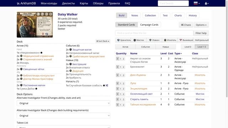
Task: Toggle the Ловкач faction filter
Action: tap(154, 40)
